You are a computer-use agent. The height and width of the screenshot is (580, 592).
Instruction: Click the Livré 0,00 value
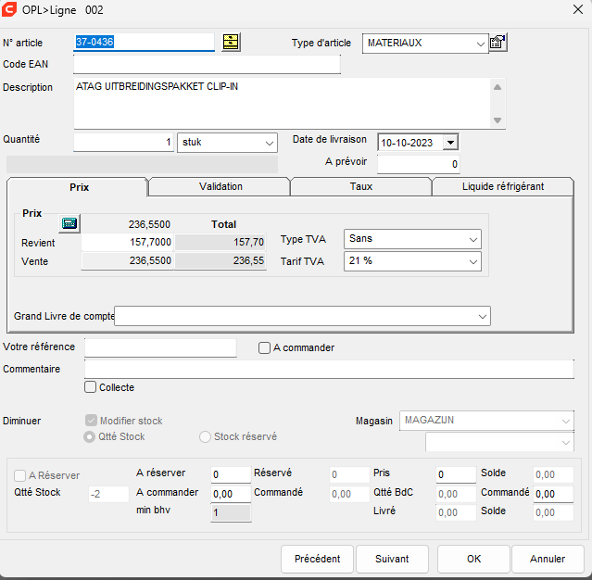[456, 512]
